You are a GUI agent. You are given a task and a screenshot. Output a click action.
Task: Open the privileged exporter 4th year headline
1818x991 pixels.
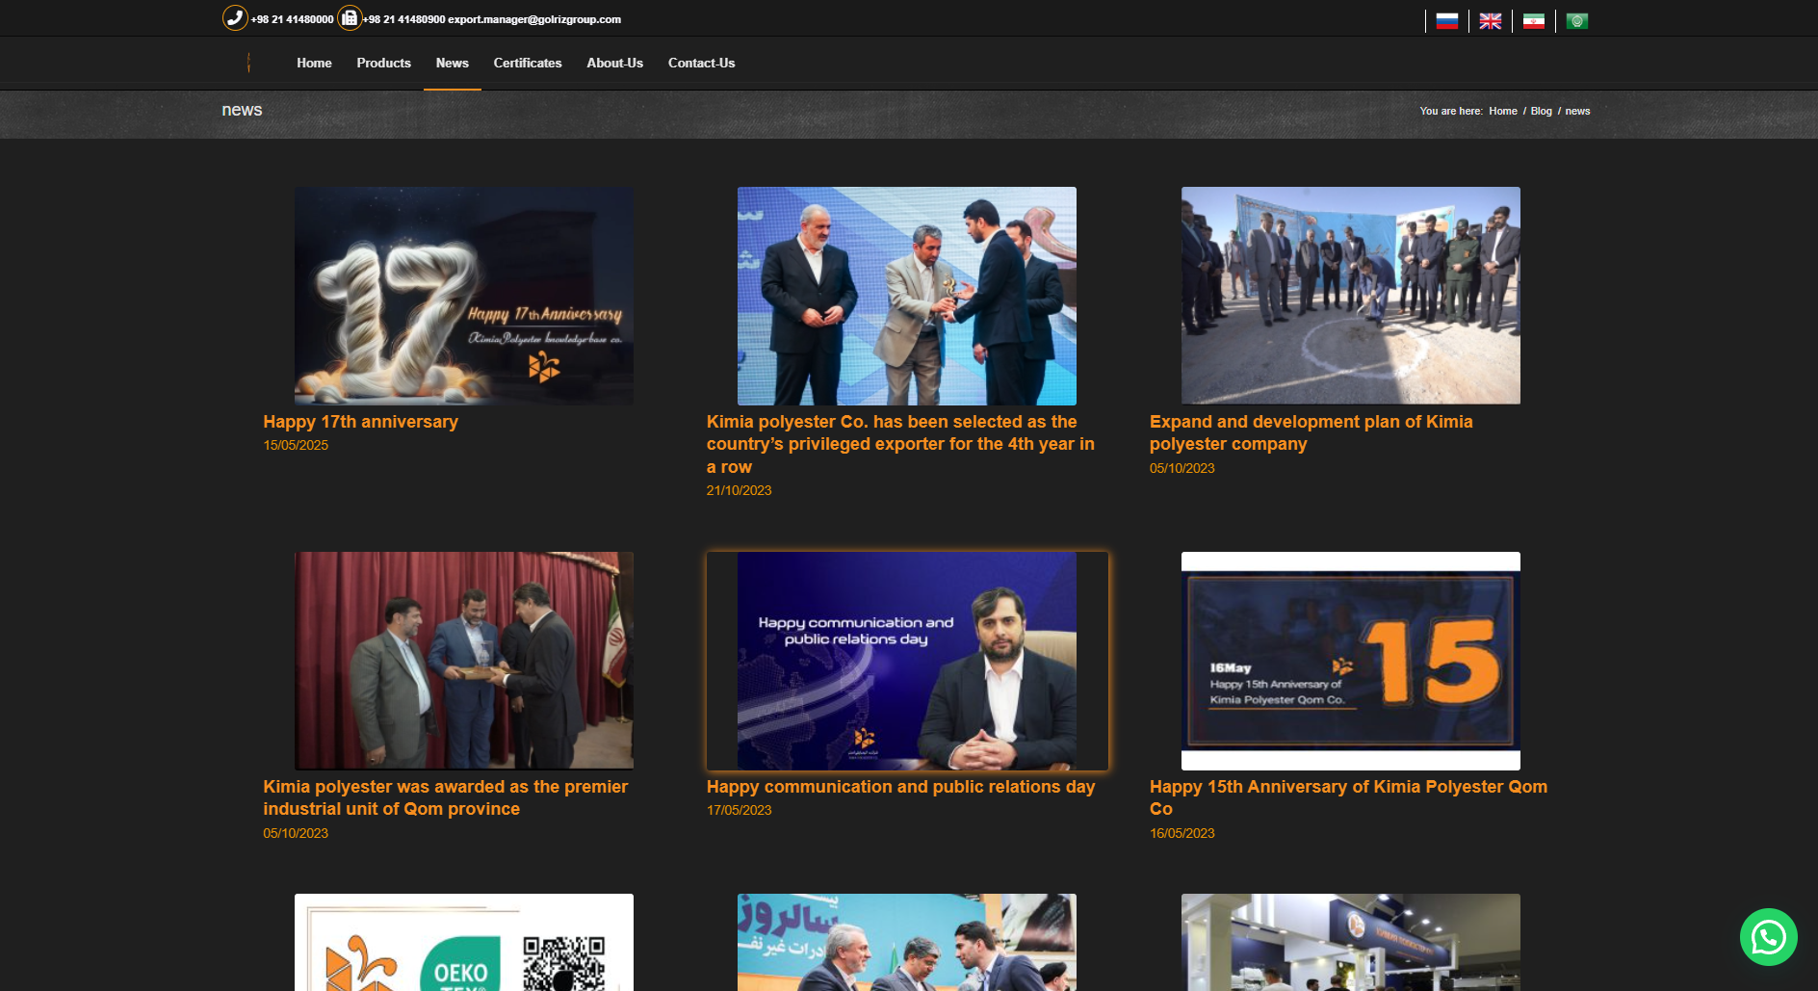(x=899, y=444)
